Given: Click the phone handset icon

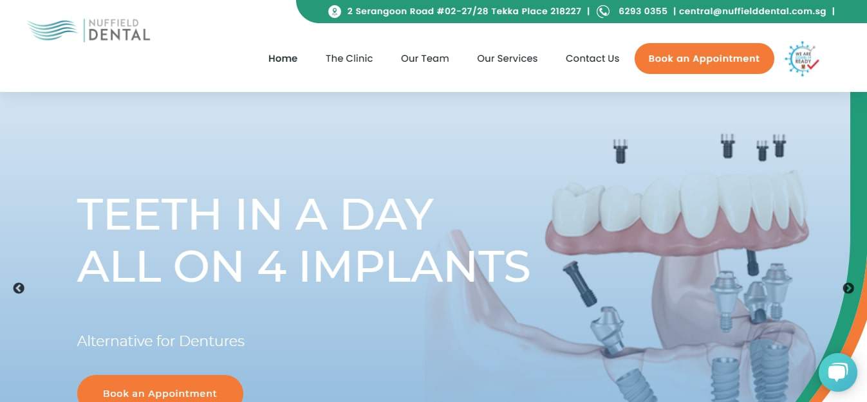Looking at the screenshot, I should 603,12.
